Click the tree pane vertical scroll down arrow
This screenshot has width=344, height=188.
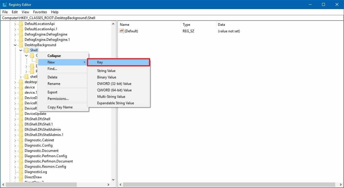113,180
